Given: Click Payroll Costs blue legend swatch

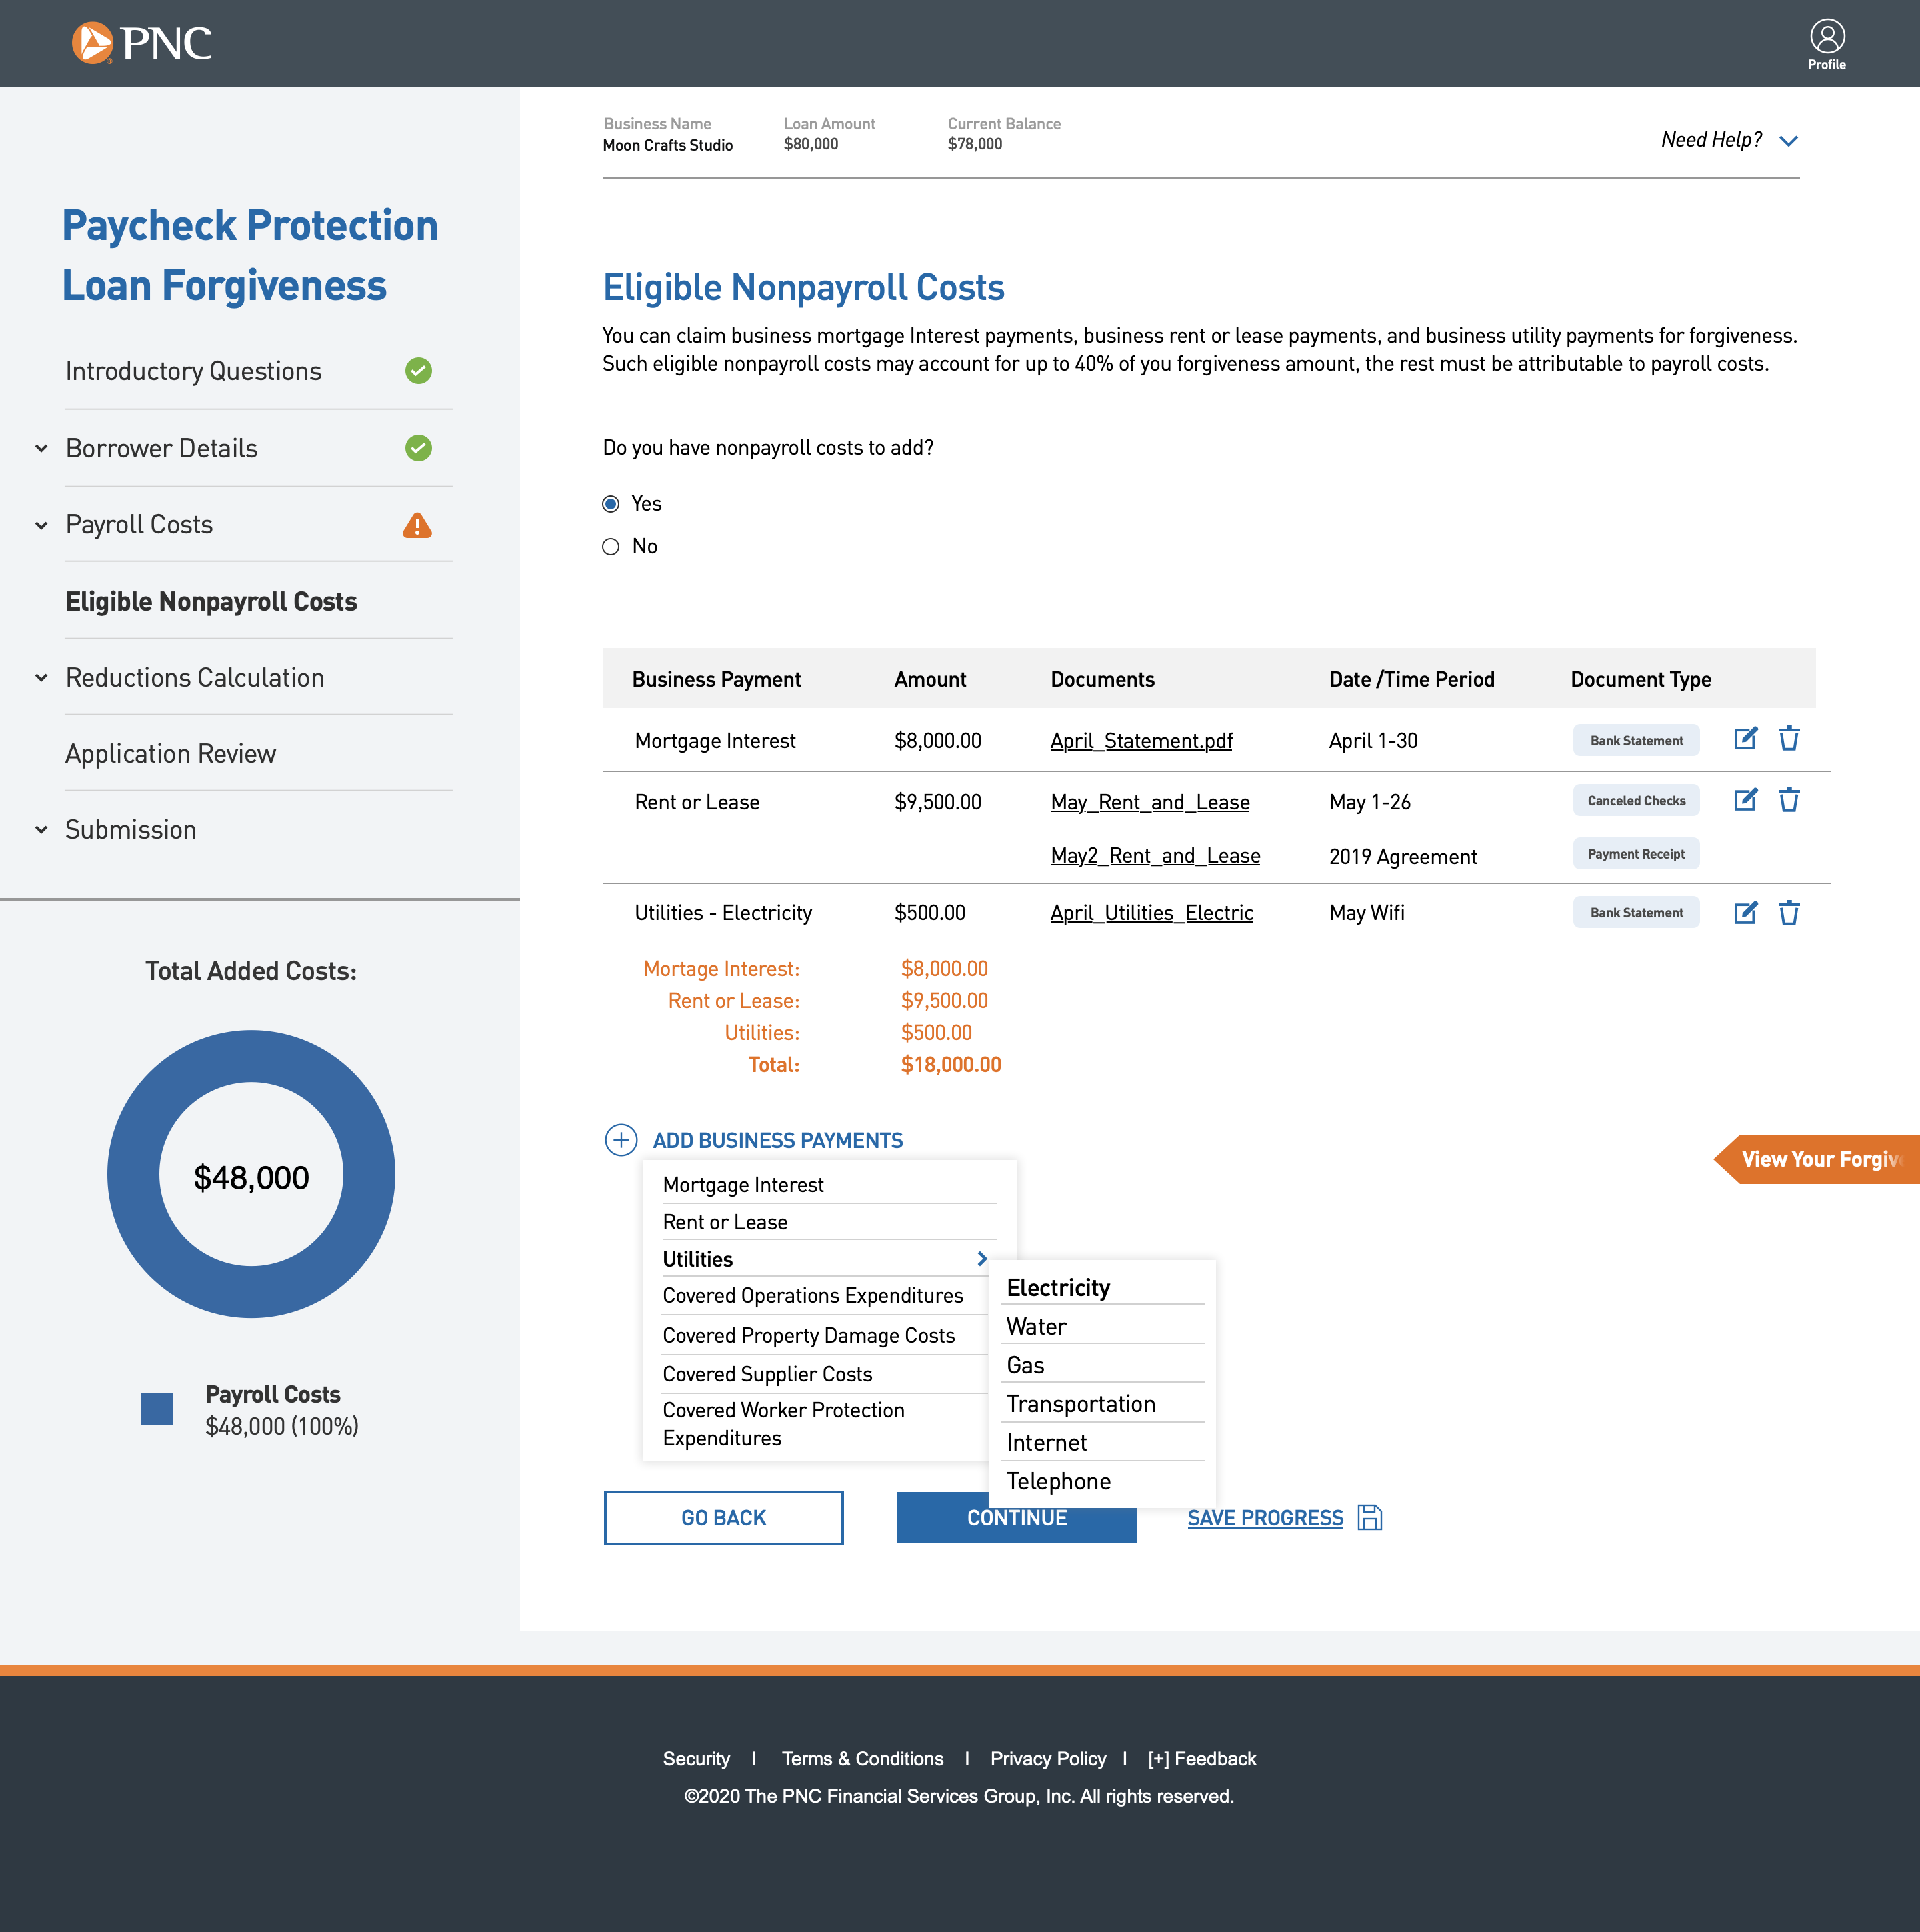Looking at the screenshot, I should click(x=157, y=1409).
